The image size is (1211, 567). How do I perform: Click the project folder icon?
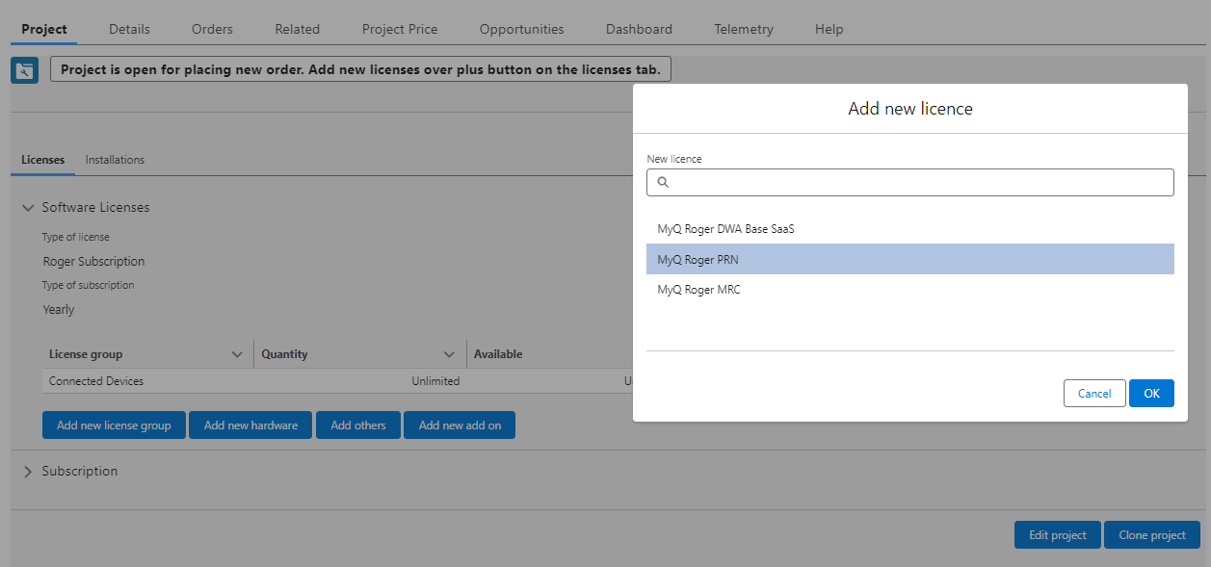pos(24,70)
